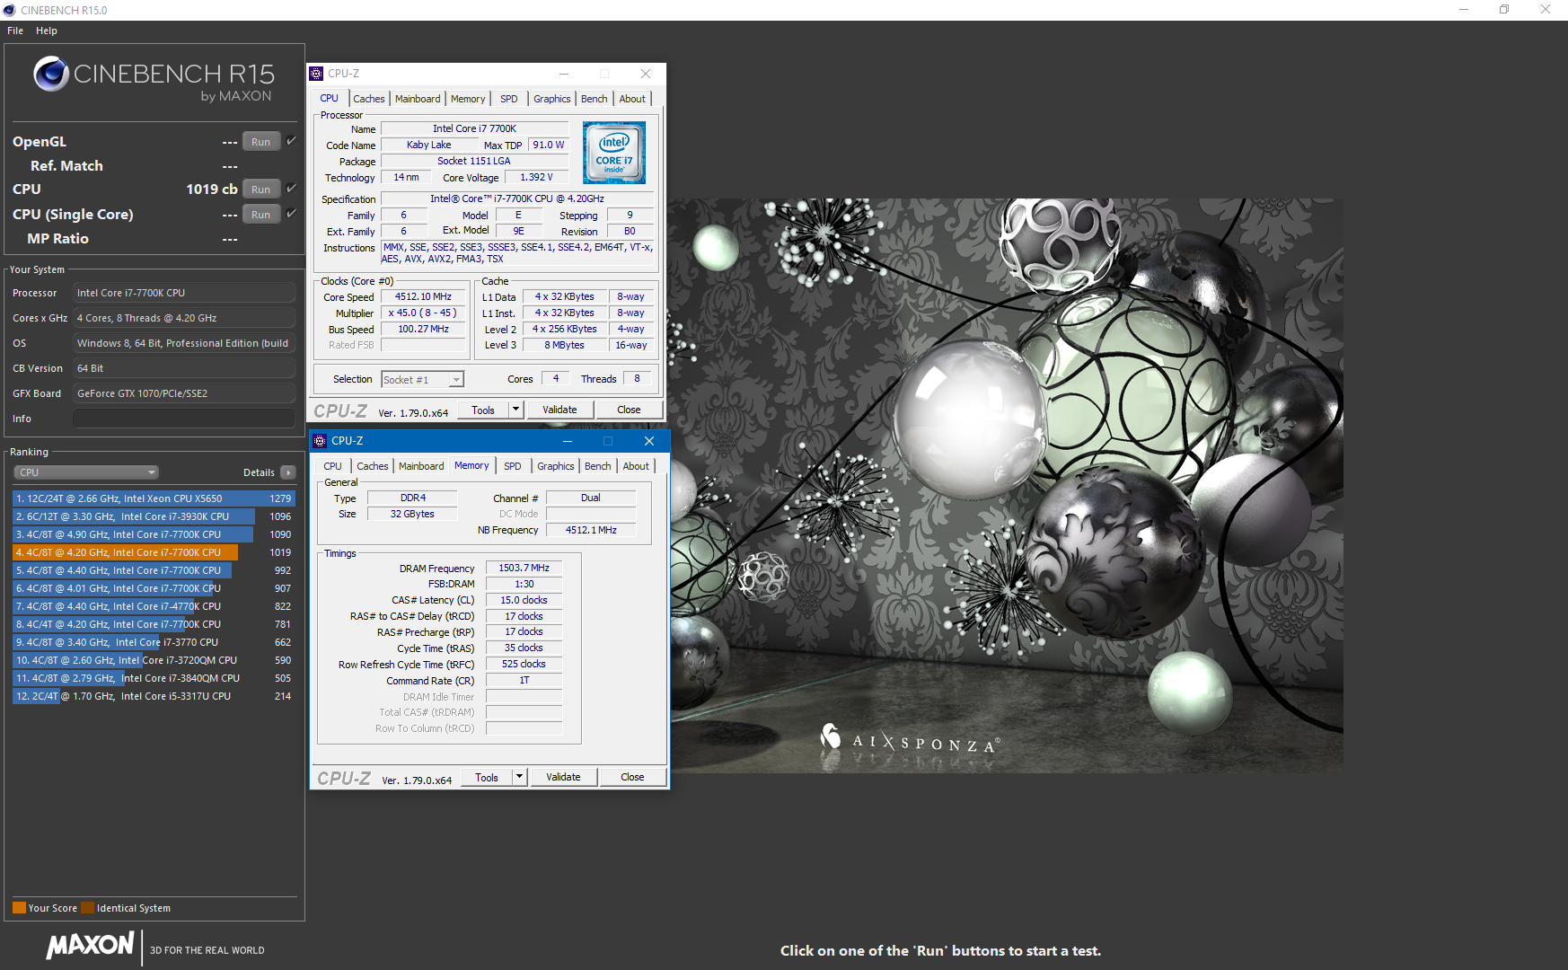
Task: Click the empty Info input field
Action: [x=184, y=419]
